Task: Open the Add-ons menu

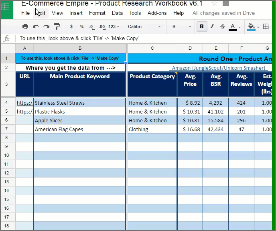Action: (157, 13)
